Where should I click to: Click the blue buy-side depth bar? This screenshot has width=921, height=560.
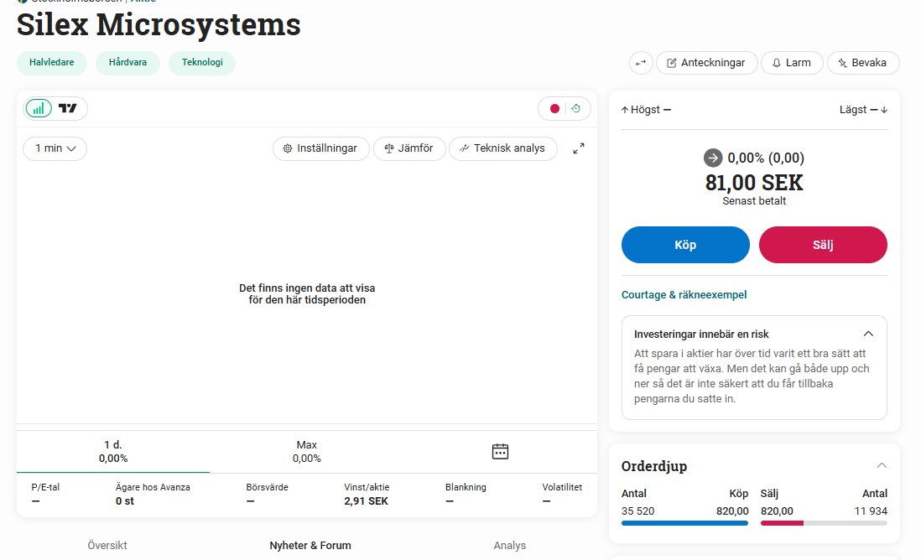(684, 523)
